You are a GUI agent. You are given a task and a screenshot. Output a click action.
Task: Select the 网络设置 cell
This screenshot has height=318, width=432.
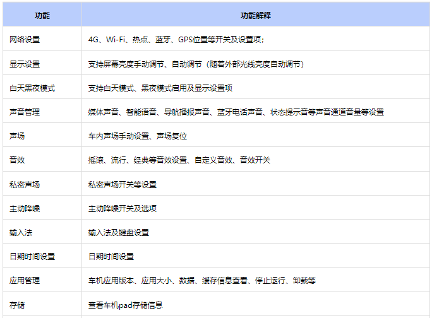pos(25,40)
